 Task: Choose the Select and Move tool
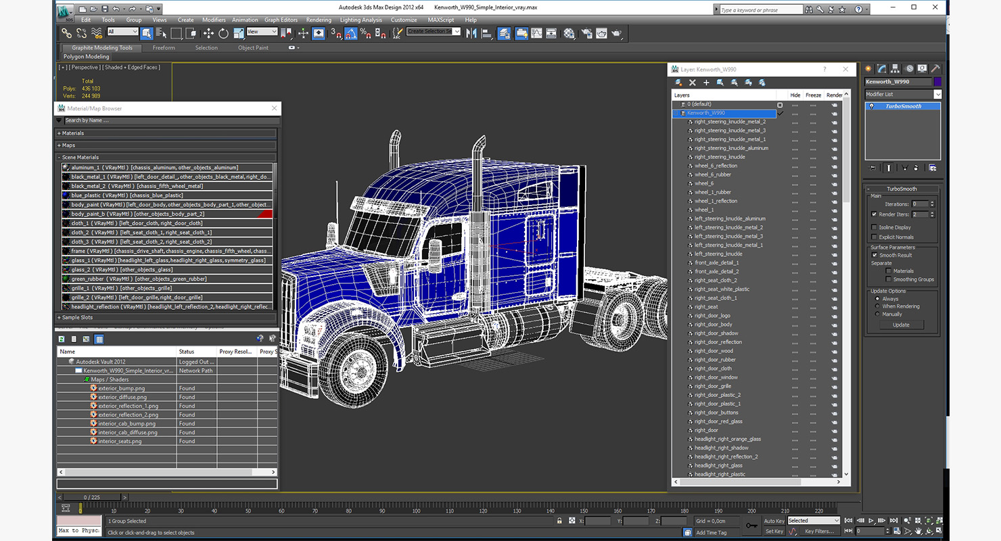[x=208, y=33]
